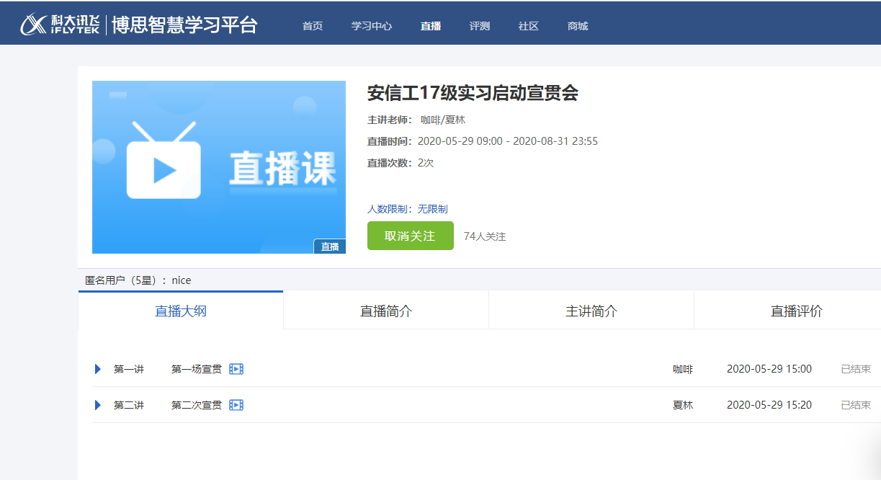This screenshot has width=881, height=480.
Task: Open the 学习中心 navigation item
Action: coord(372,26)
